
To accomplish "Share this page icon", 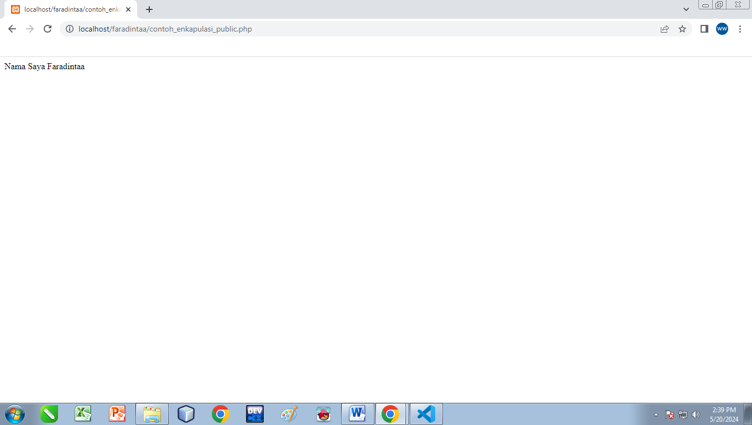I will click(665, 29).
